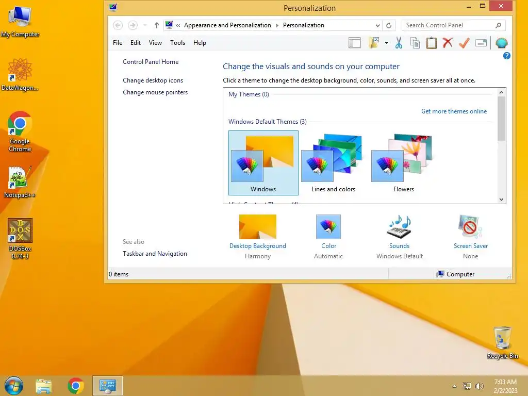This screenshot has width=528, height=396.
Task: Toggle the pane layout toolbar icon
Action: 354,43
